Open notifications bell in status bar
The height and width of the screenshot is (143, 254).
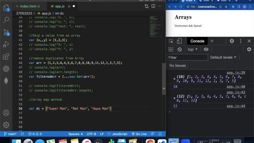tap(160, 134)
